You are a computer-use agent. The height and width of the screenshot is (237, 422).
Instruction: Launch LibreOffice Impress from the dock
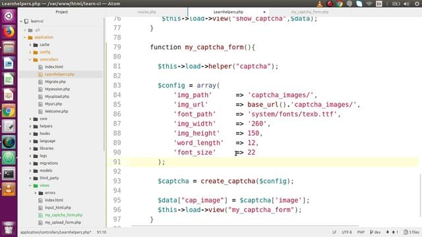[x=9, y=95]
